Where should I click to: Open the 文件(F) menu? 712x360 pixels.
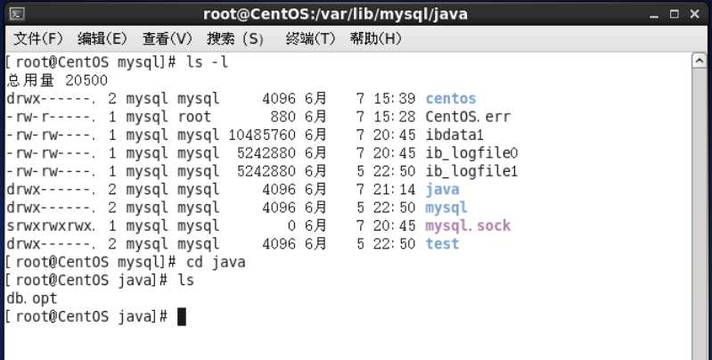(x=38, y=38)
